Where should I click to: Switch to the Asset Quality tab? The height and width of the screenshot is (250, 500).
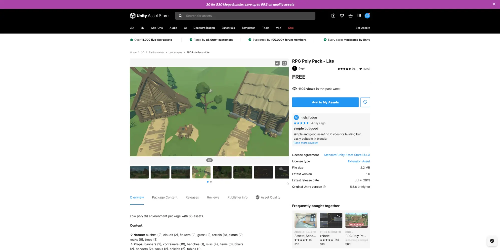tap(268, 197)
